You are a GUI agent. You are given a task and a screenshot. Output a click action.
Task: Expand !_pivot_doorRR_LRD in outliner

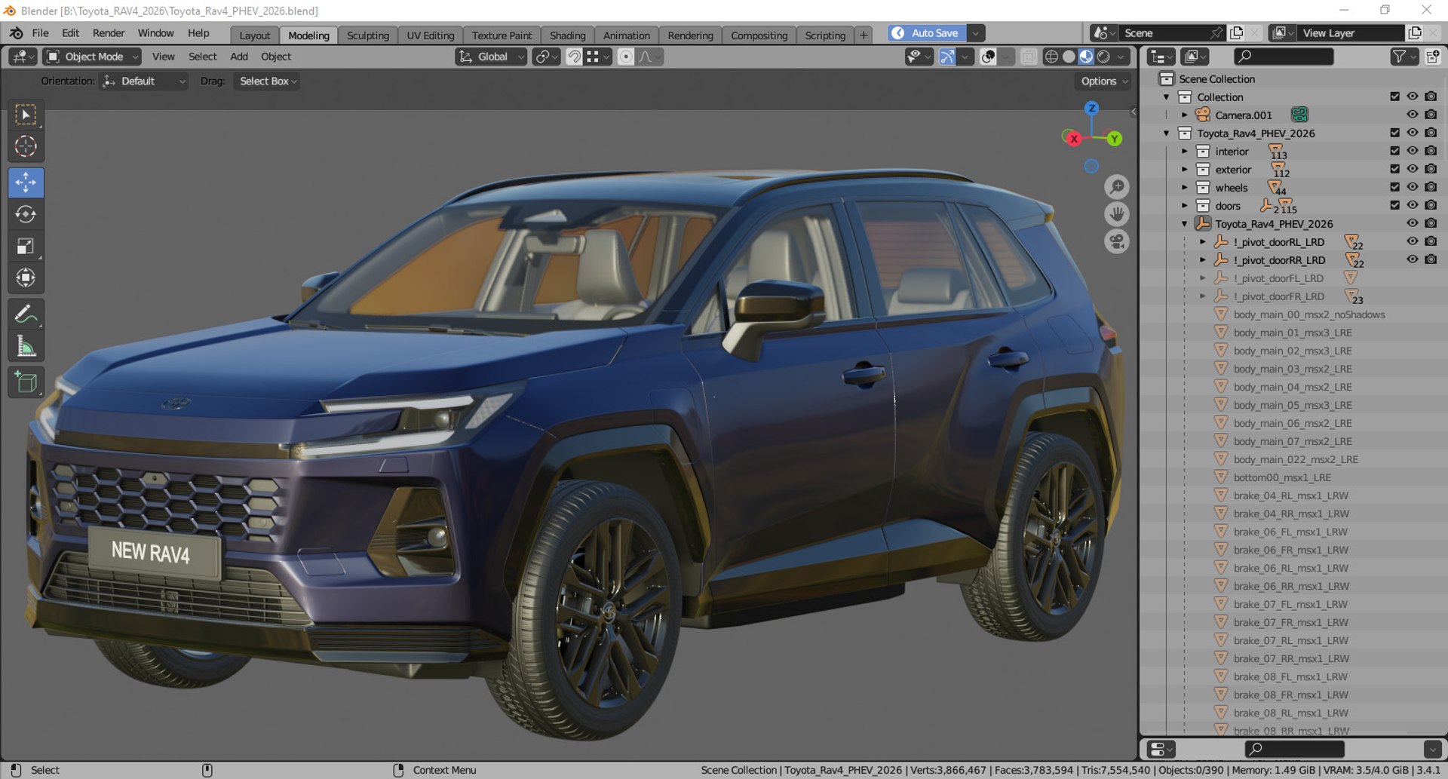(1203, 260)
